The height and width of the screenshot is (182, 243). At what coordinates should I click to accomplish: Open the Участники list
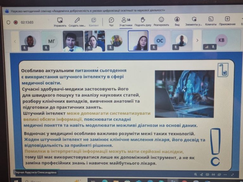click(x=126, y=22)
